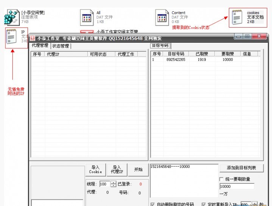
Task: Click the red app icon in title bar
Action: pyautogui.click(x=33, y=38)
